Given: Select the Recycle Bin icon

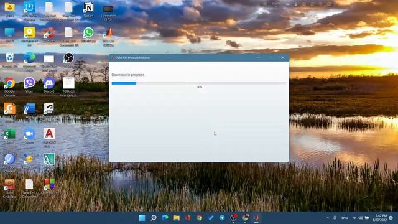Looking at the screenshot, I should [10, 60].
